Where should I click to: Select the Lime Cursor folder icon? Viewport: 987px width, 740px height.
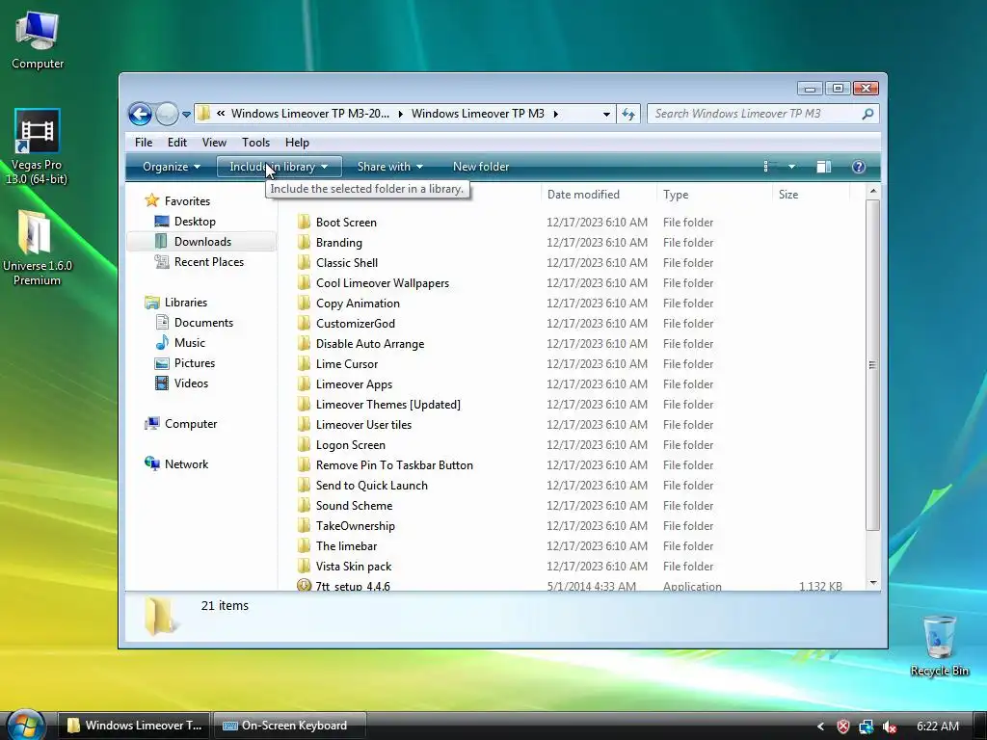click(304, 363)
